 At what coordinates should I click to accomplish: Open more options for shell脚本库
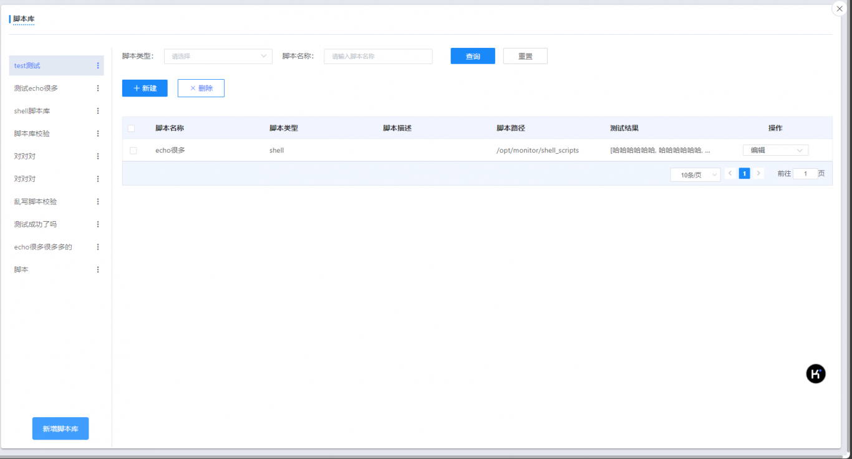point(98,111)
